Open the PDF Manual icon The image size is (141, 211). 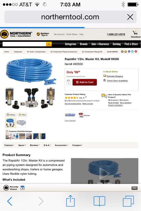[81, 115]
